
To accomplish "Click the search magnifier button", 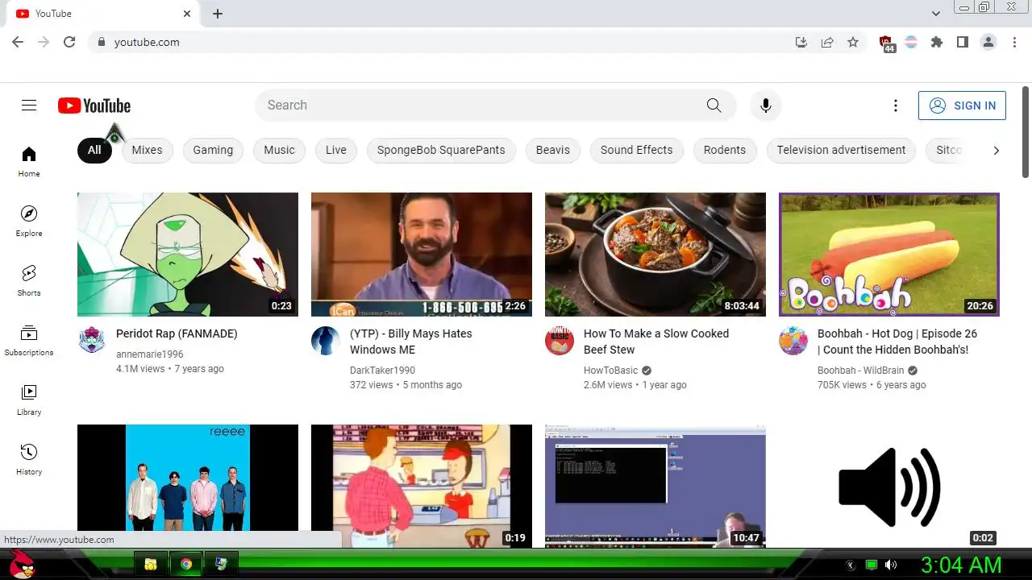I will tap(714, 106).
